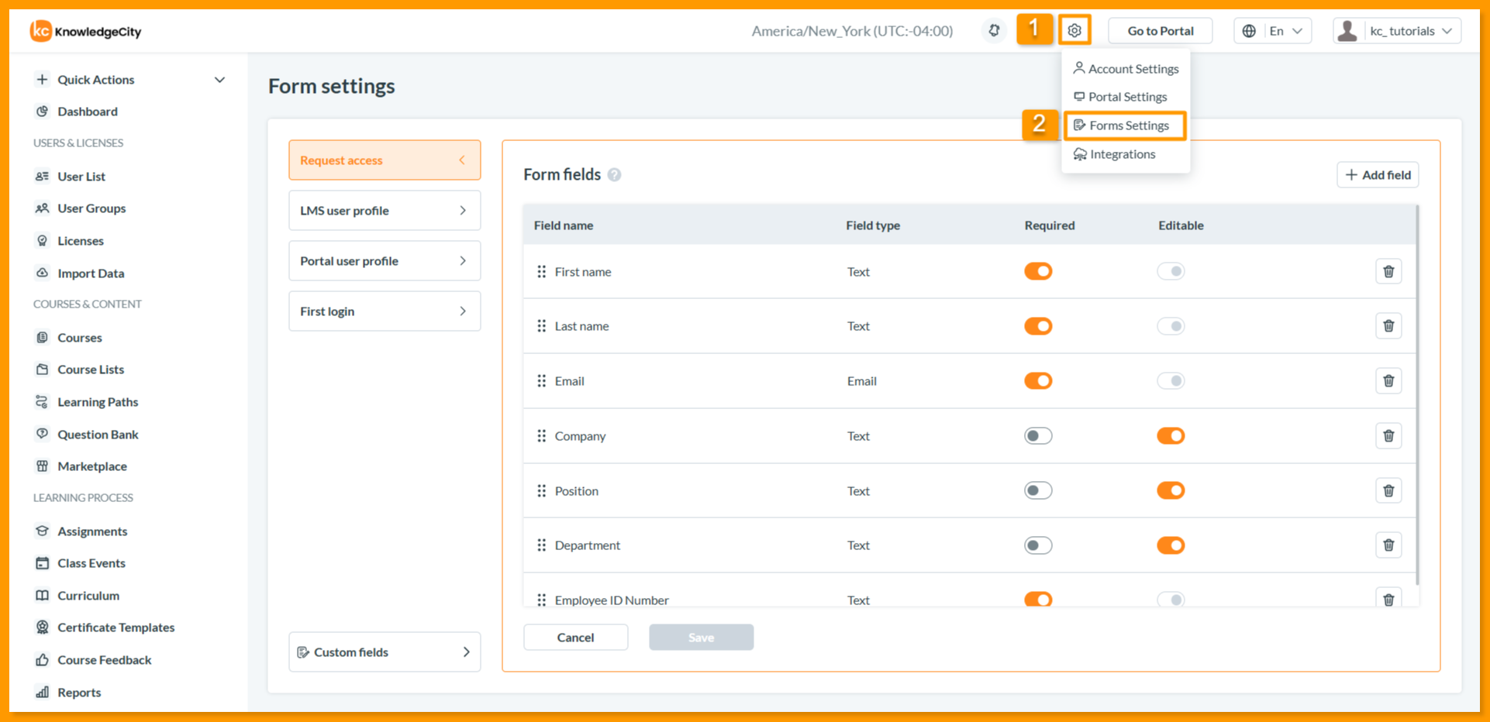Screen dimensions: 1490x722
Task: Toggle Editable for Last name
Action: point(1171,326)
